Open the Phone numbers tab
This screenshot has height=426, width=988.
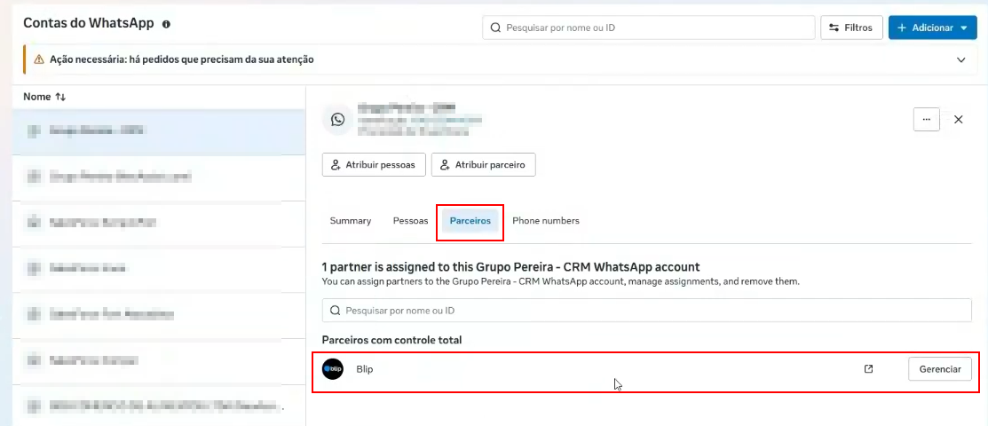[546, 221]
